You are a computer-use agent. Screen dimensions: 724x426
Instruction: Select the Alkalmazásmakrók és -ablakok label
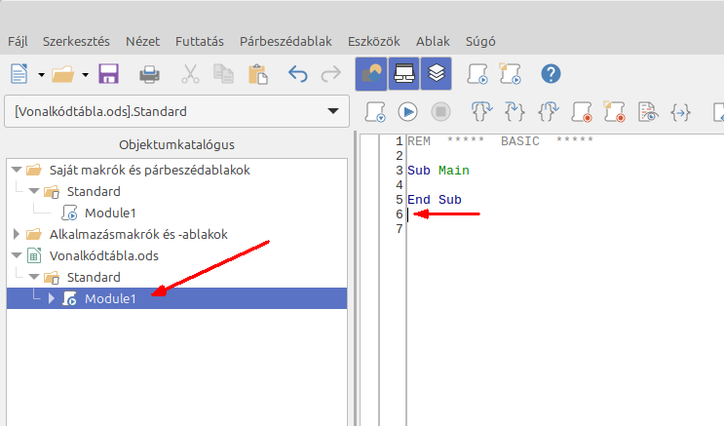tap(138, 234)
